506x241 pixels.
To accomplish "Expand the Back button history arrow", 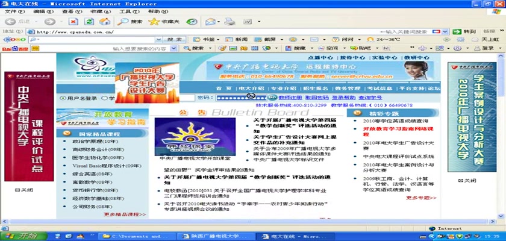I will (x=36, y=22).
